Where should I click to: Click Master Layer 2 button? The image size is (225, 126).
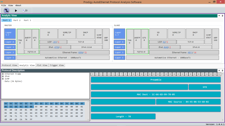point(10,52)
